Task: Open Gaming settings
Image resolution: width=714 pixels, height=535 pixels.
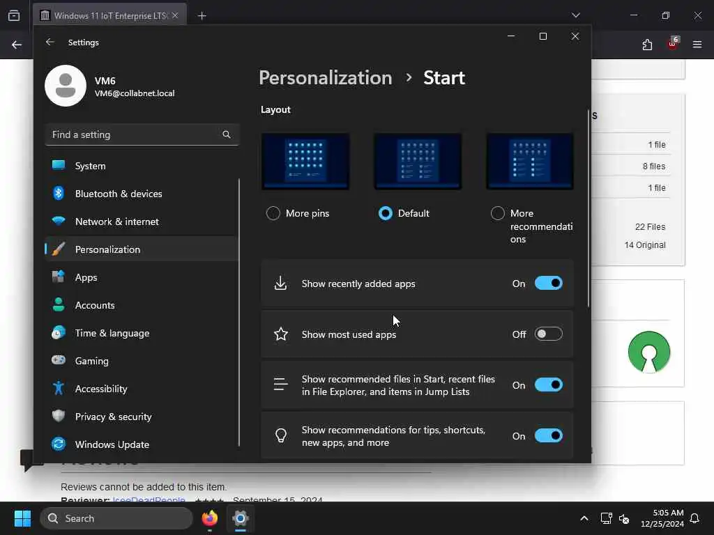Action: 142,361
